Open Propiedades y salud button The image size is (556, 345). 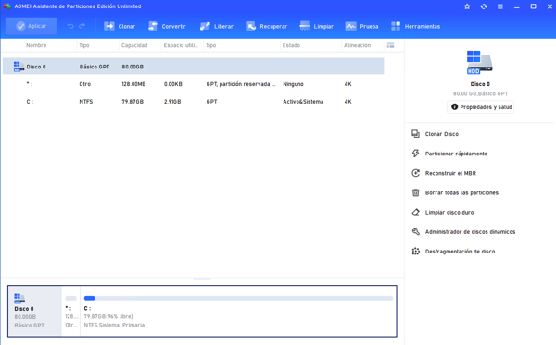480,107
